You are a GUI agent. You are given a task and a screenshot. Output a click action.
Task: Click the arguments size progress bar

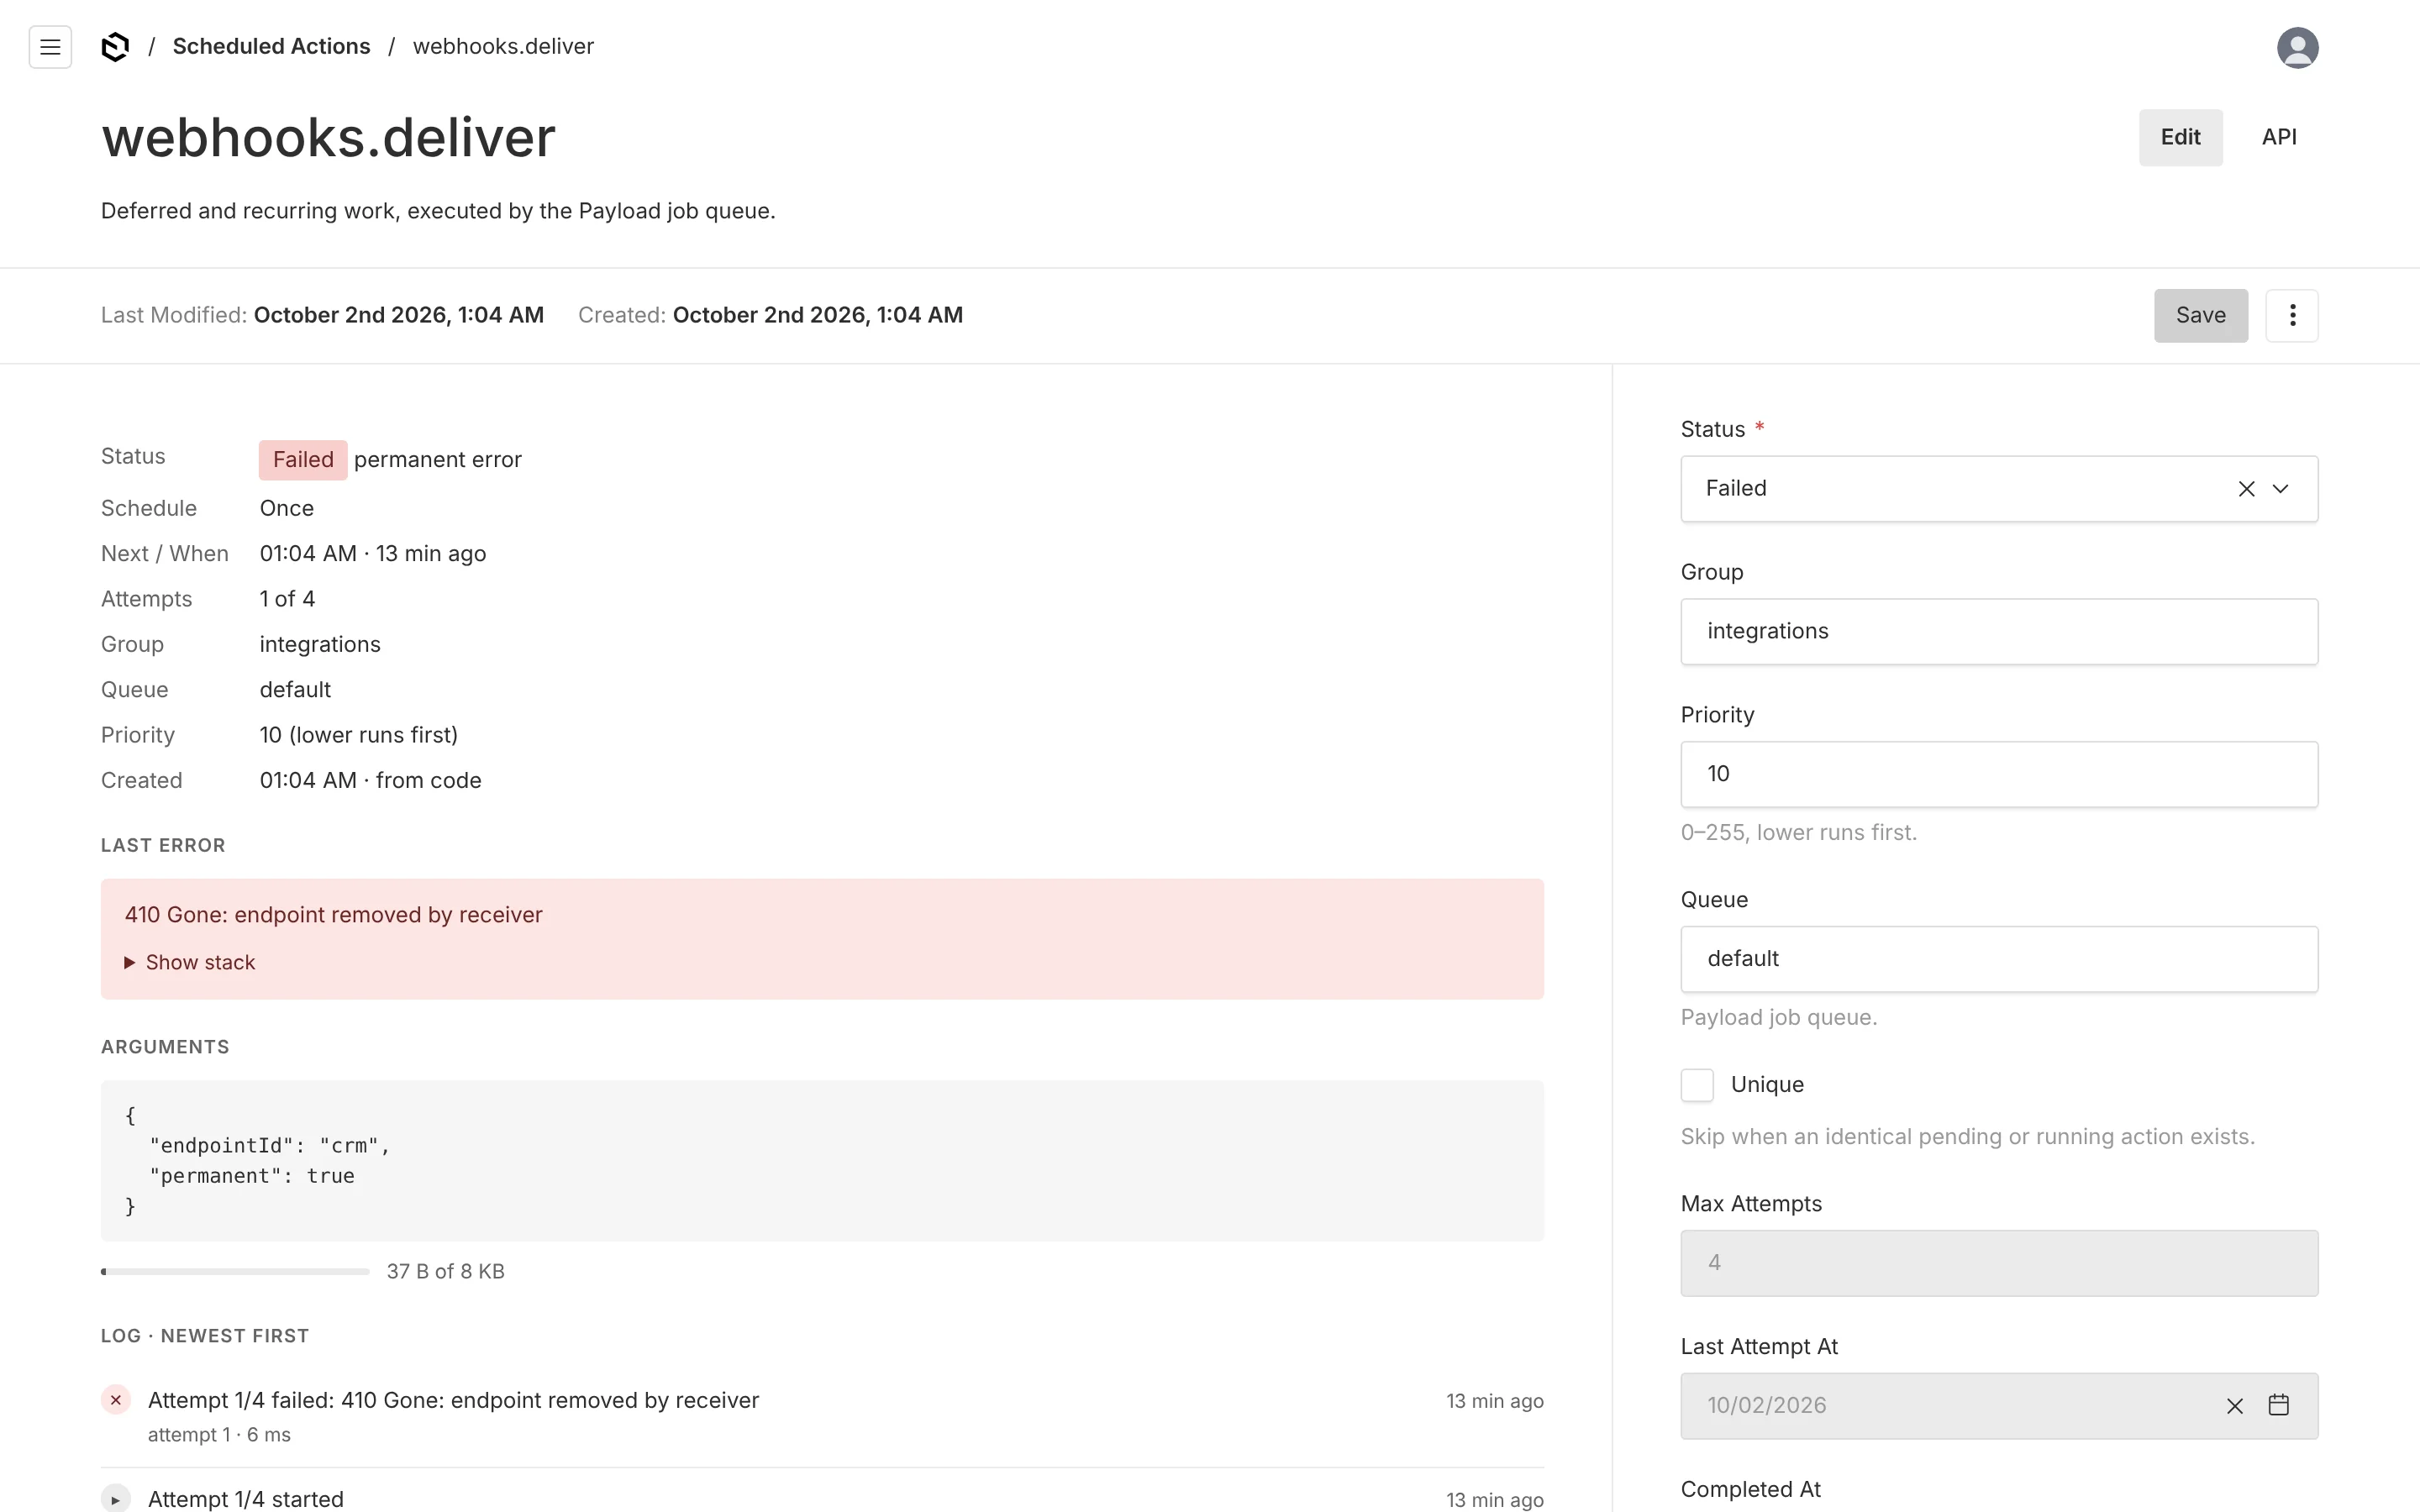235,1272
